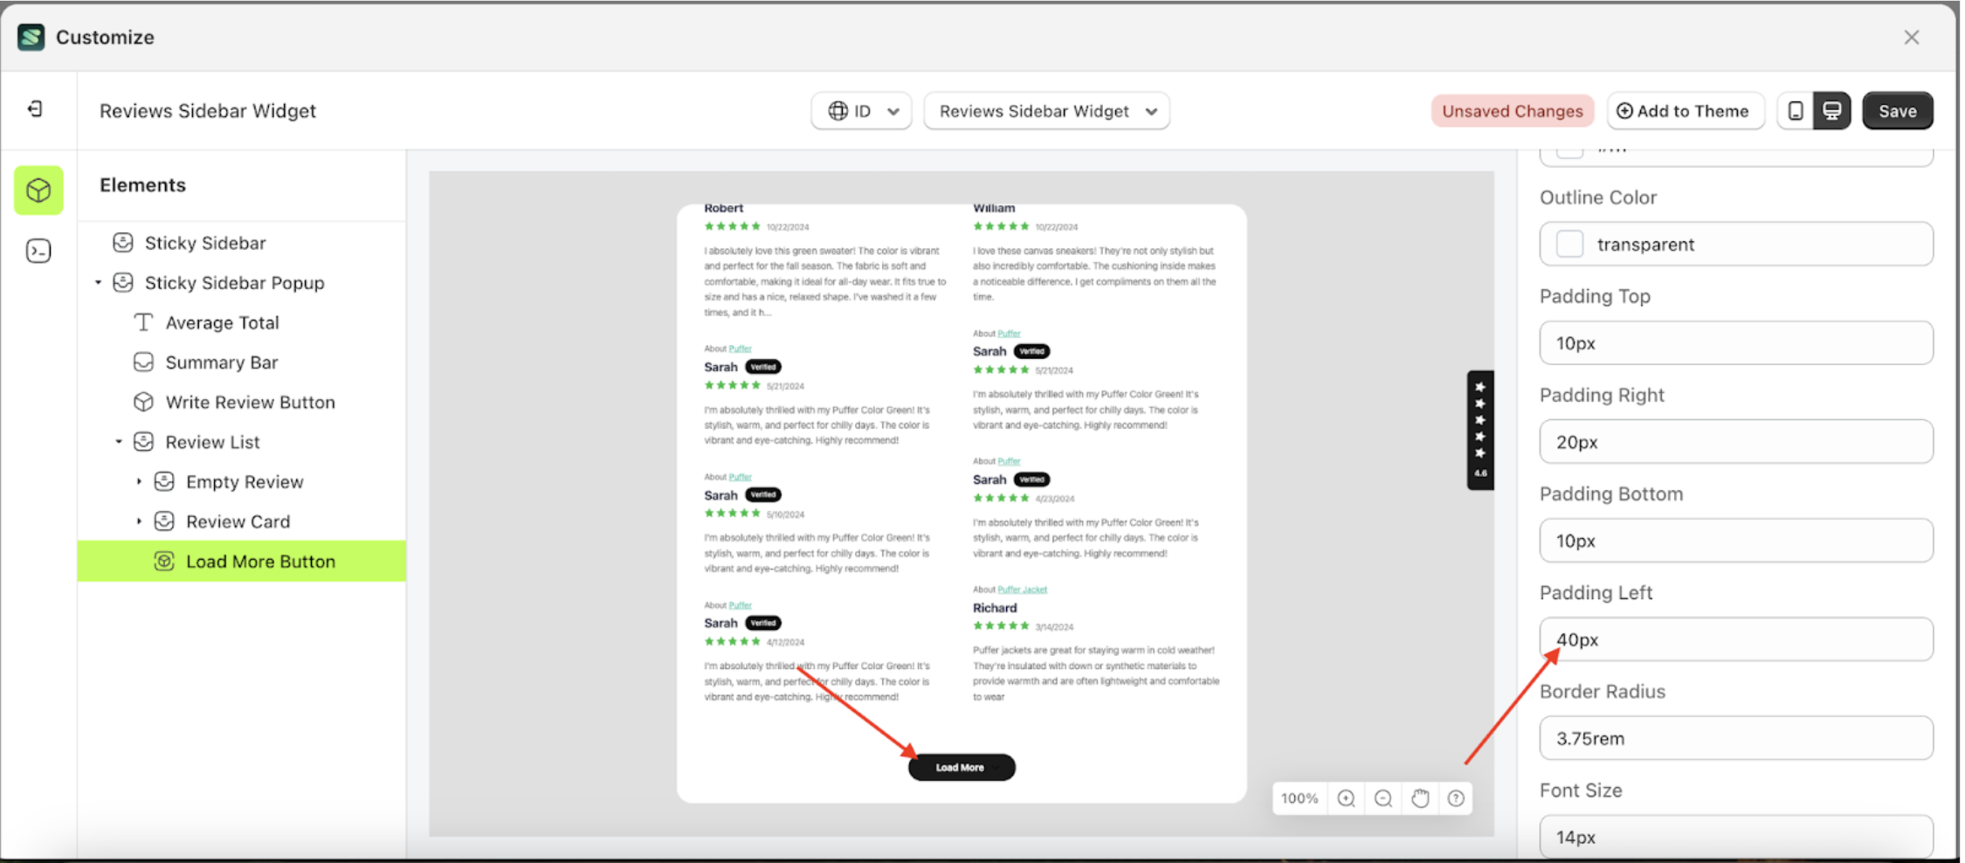Select the Elements cube icon in left sidebar
Image resolution: width=1965 pixels, height=863 pixels.
click(x=38, y=190)
